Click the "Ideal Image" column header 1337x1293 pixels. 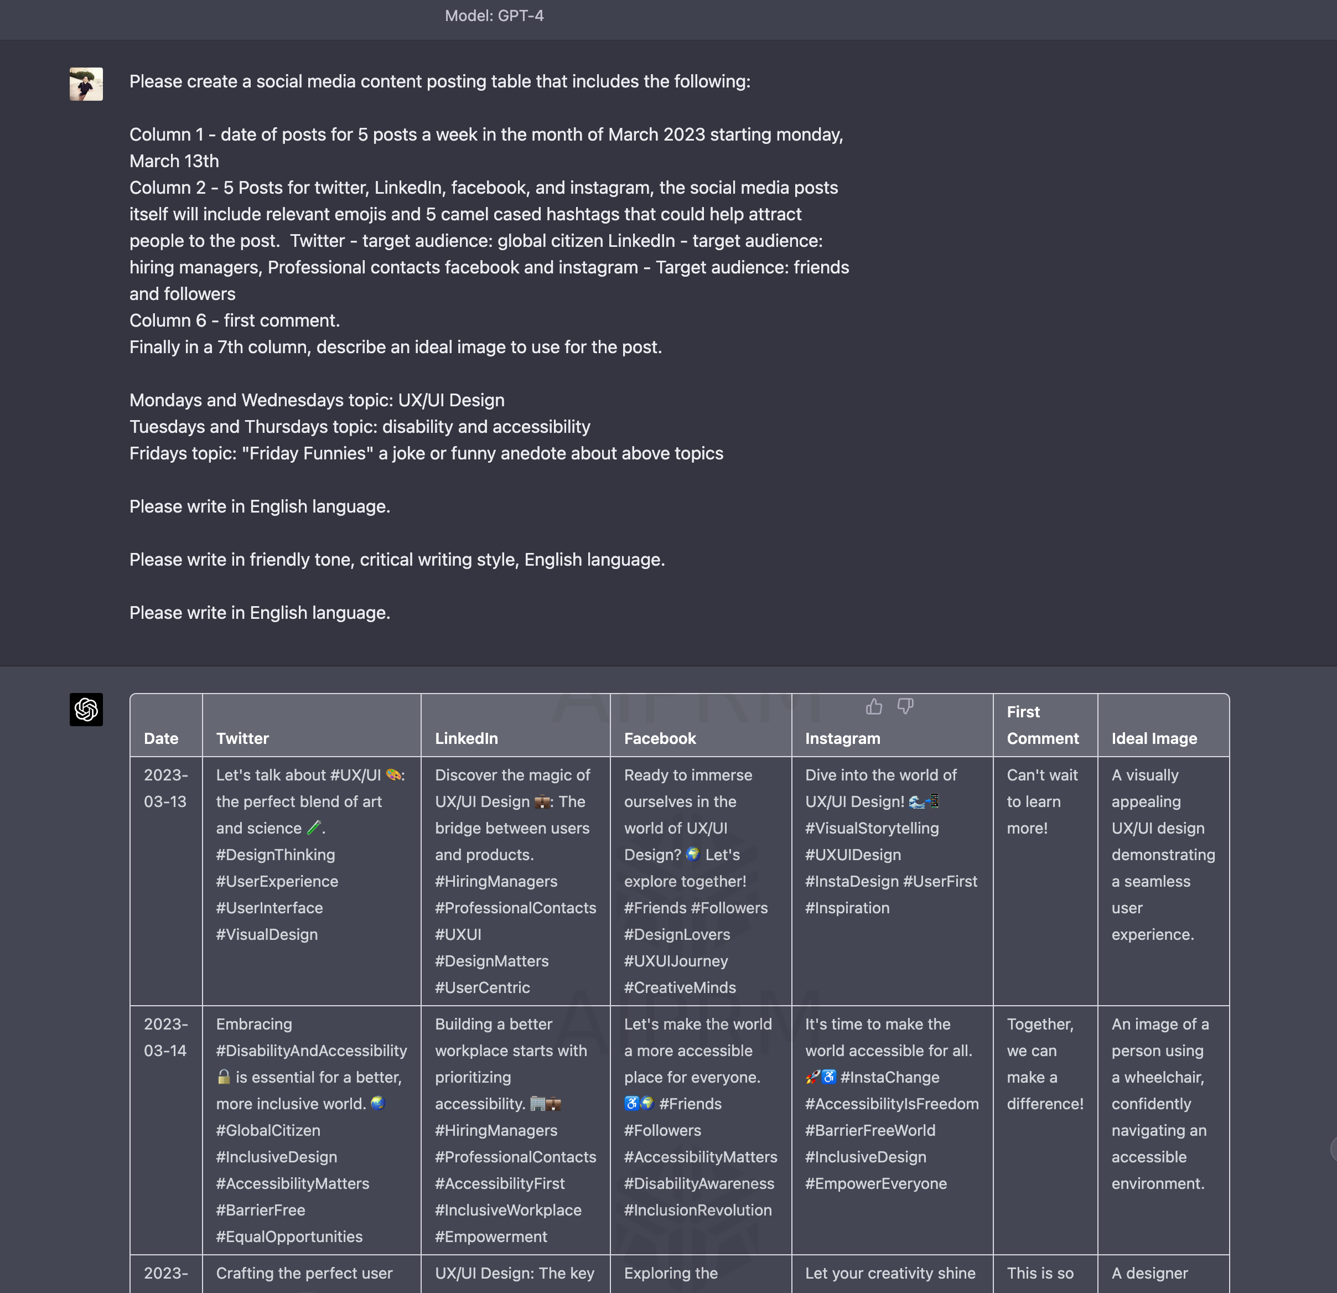pos(1154,738)
